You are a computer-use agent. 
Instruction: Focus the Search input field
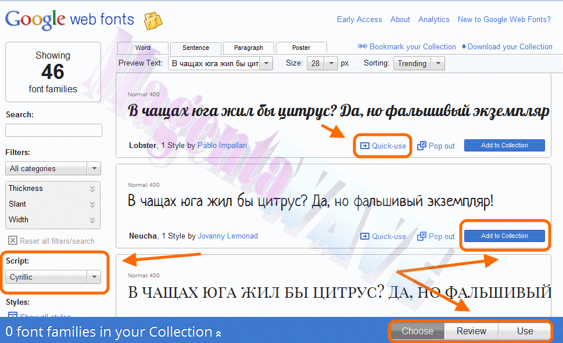point(53,130)
